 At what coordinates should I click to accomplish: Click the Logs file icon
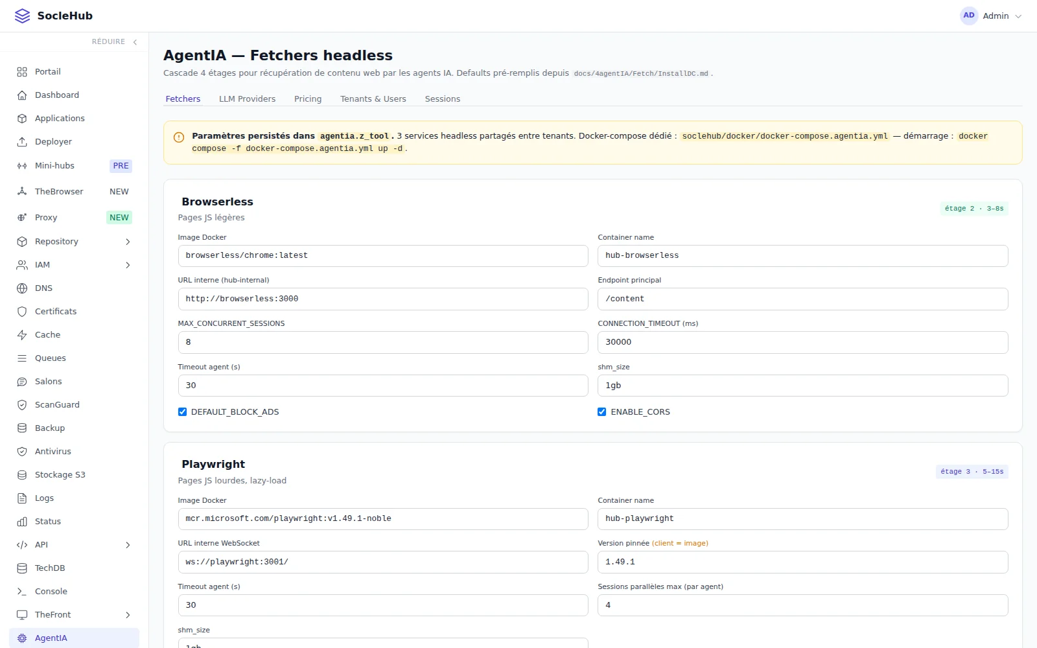(22, 498)
